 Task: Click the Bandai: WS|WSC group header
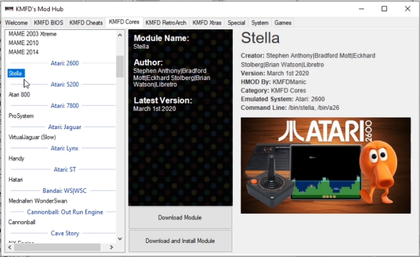point(64,190)
